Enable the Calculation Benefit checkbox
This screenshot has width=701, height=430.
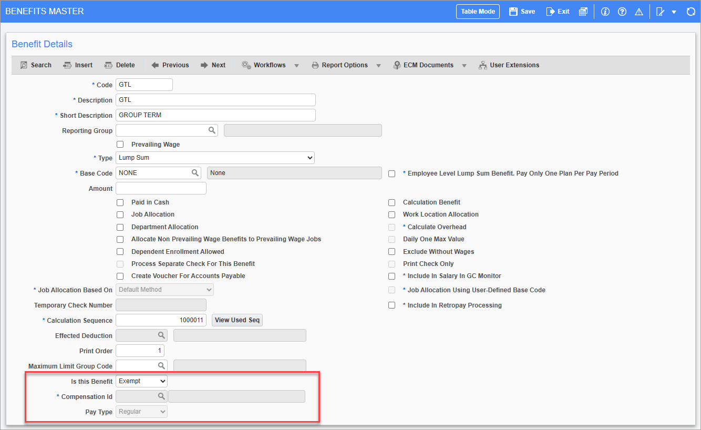(x=391, y=202)
